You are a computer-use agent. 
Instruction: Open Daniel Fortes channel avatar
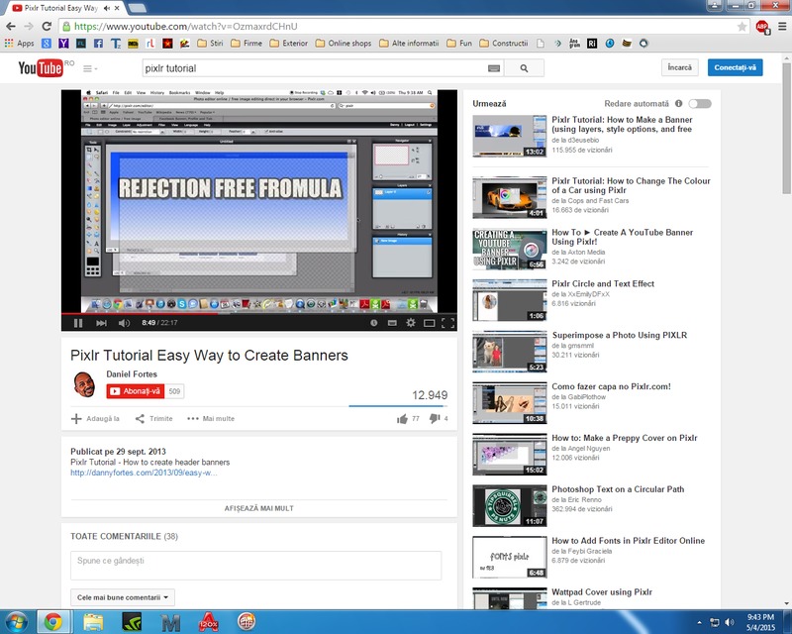84,384
